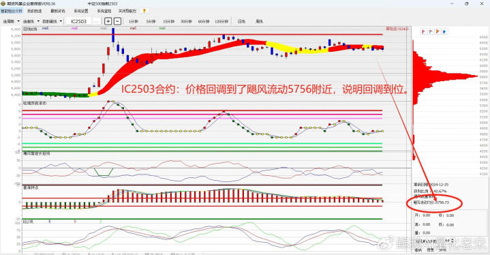The height and width of the screenshot is (255, 490).
Task: Click the yellow question mark help icon
Action: pyautogui.click(x=144, y=11)
